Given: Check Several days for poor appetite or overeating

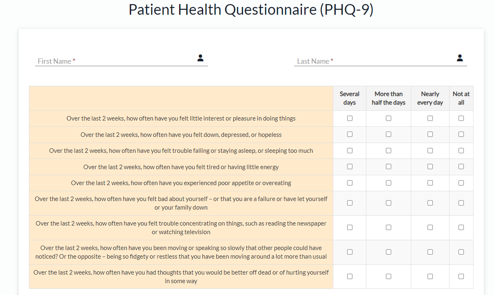Looking at the screenshot, I should point(350,183).
